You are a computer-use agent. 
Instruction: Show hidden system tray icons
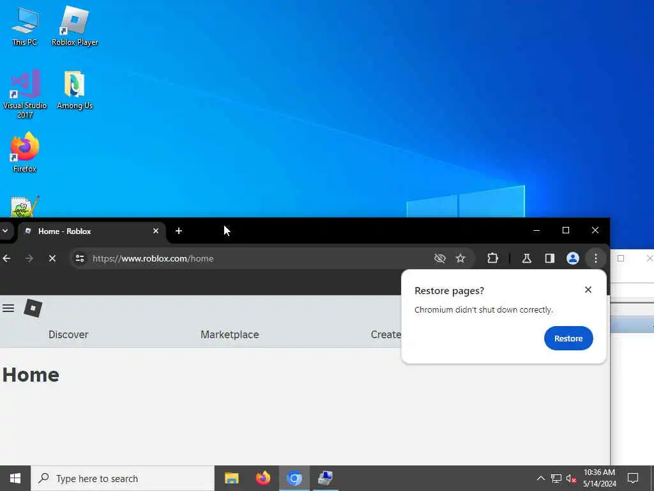[540, 478]
